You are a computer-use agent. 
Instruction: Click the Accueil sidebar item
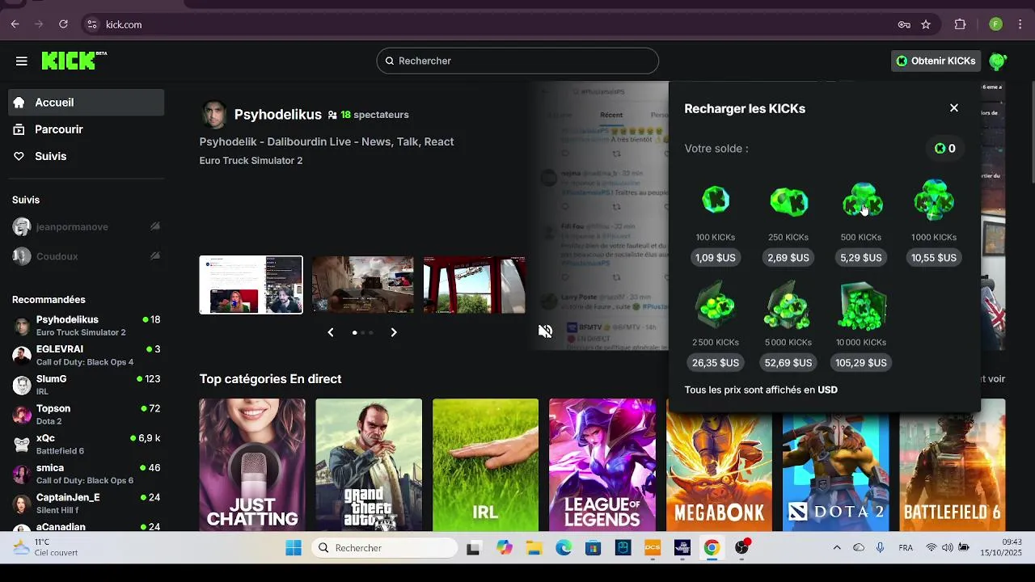click(87, 103)
